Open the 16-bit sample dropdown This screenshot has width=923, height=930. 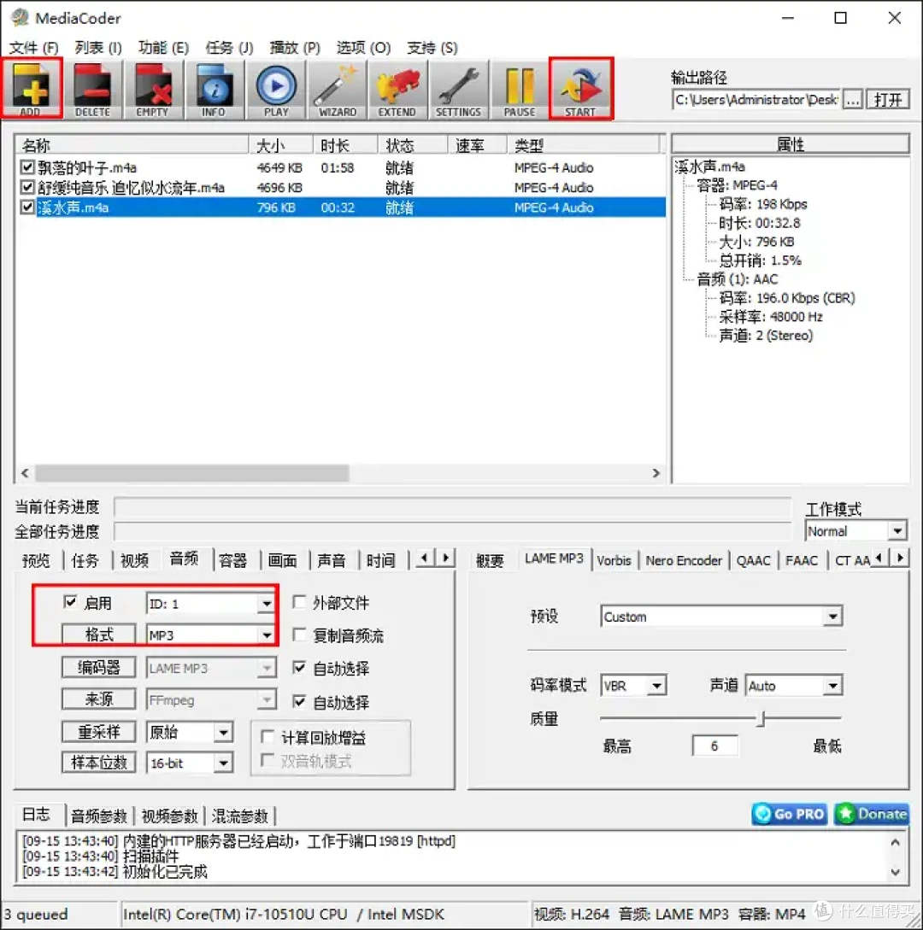(190, 763)
